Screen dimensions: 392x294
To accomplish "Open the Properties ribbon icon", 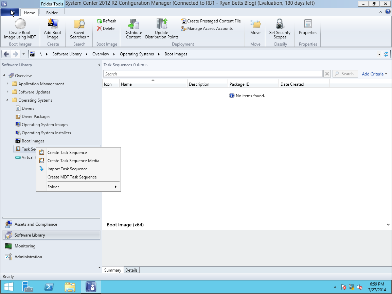I will coord(308,24).
